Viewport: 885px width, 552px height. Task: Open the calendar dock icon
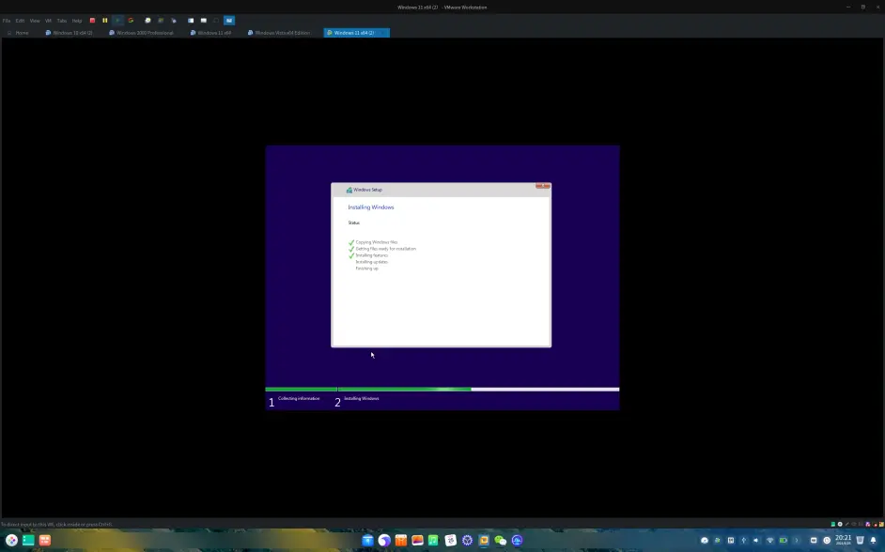(450, 540)
